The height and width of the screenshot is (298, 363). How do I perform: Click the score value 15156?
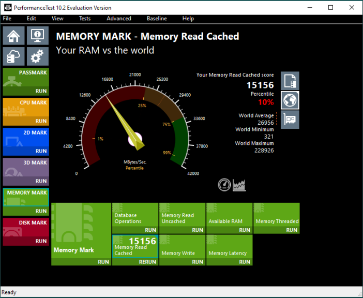260,85
